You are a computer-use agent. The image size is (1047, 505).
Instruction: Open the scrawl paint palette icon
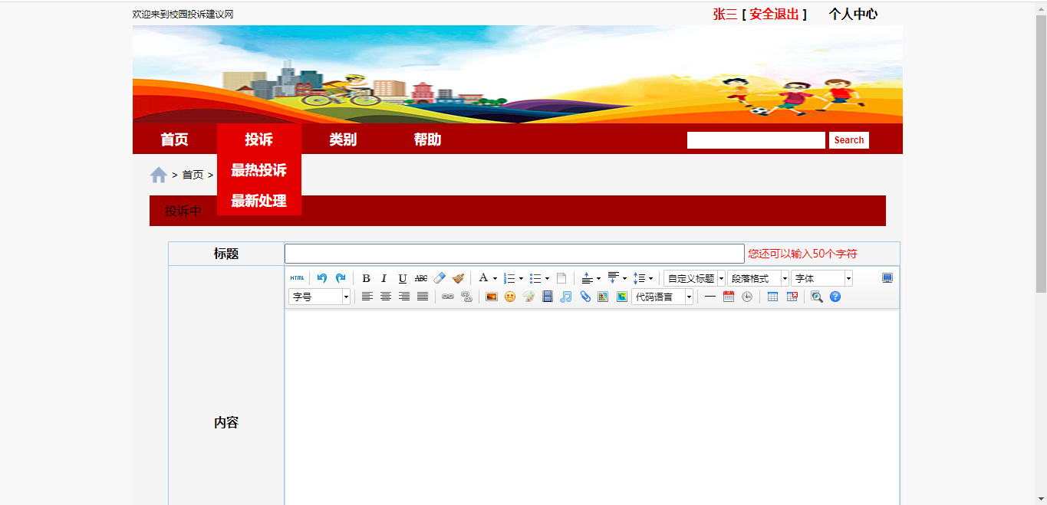pos(528,297)
